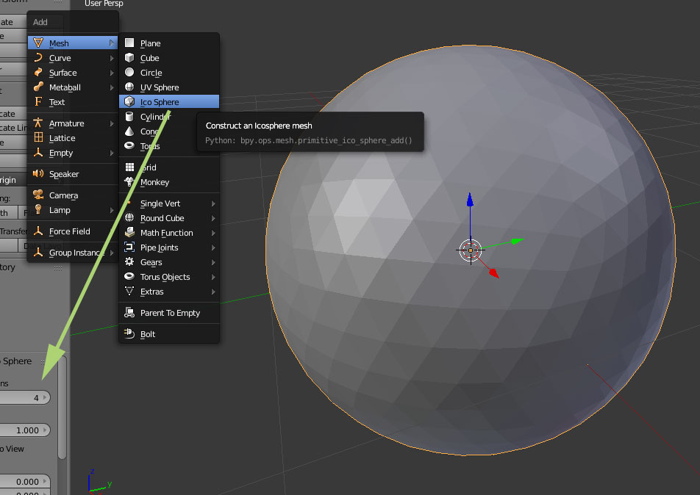This screenshot has height=495, width=700.
Task: Click the Empty axes icon
Action: (38, 152)
